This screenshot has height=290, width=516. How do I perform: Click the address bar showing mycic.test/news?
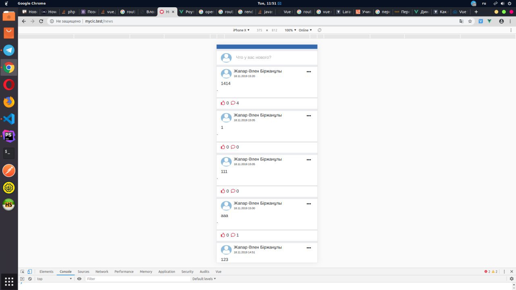coord(255,21)
